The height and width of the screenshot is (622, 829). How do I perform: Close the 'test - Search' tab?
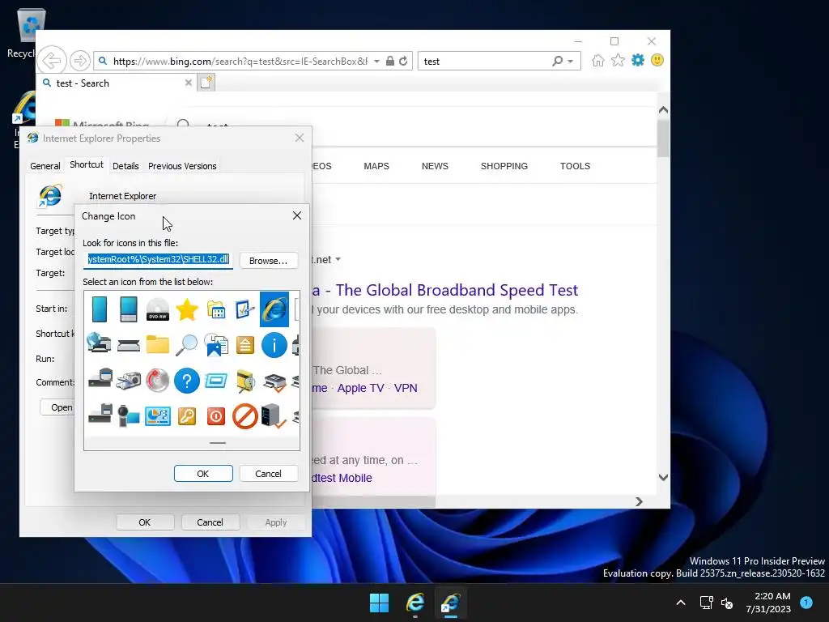click(x=188, y=83)
